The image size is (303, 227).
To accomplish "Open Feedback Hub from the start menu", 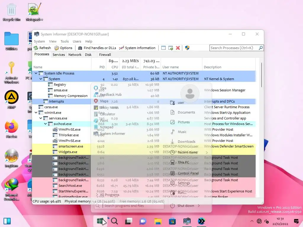I will tap(108, 95).
